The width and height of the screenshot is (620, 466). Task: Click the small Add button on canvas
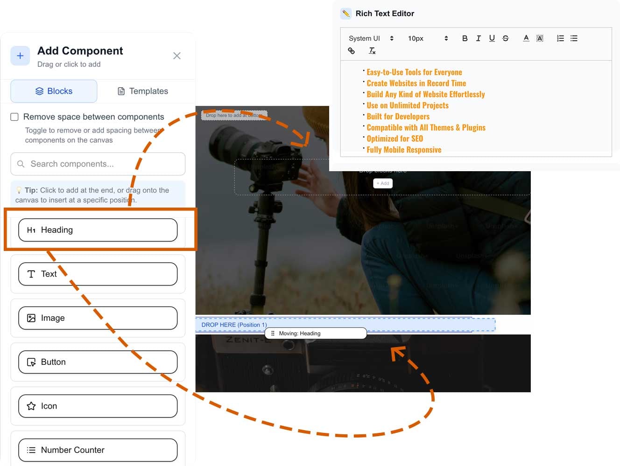[383, 183]
